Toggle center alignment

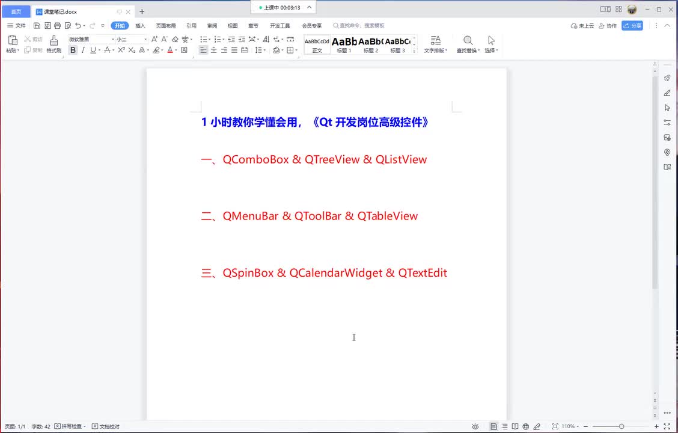pyautogui.click(x=213, y=50)
